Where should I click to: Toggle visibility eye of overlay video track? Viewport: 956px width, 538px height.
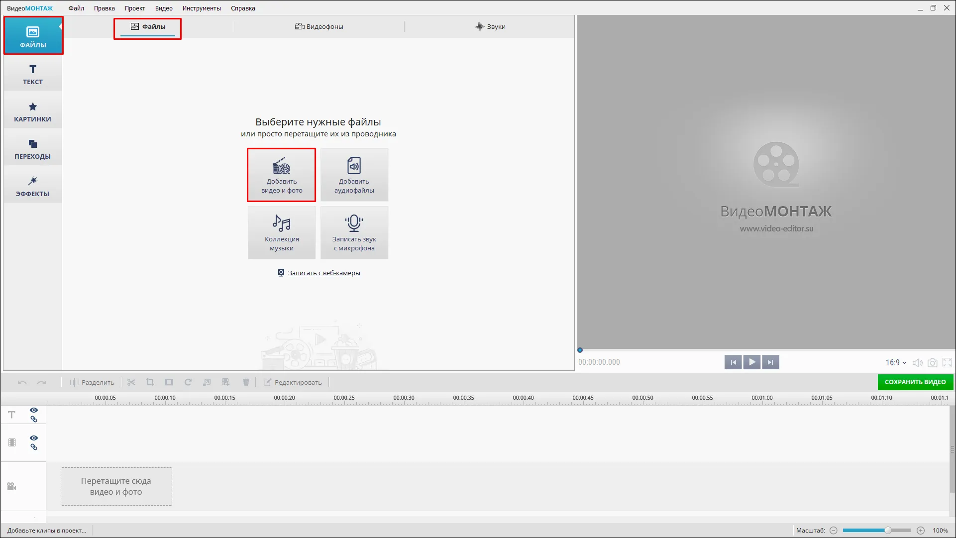[34, 438]
